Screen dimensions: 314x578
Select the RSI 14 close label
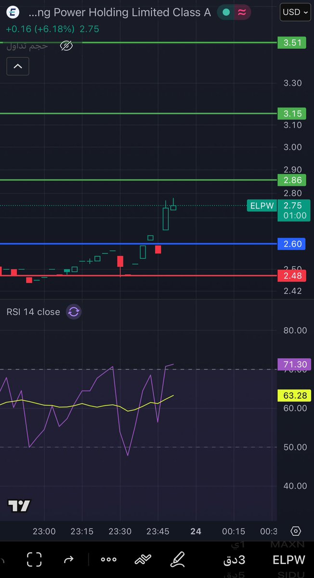coord(33,312)
